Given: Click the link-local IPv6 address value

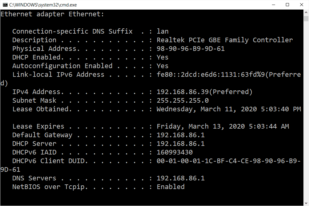Looking at the screenshot, I should 211,75.
